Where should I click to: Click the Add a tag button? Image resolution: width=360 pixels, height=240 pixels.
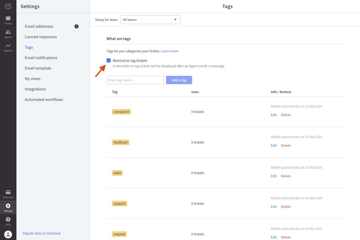pyautogui.click(x=179, y=80)
